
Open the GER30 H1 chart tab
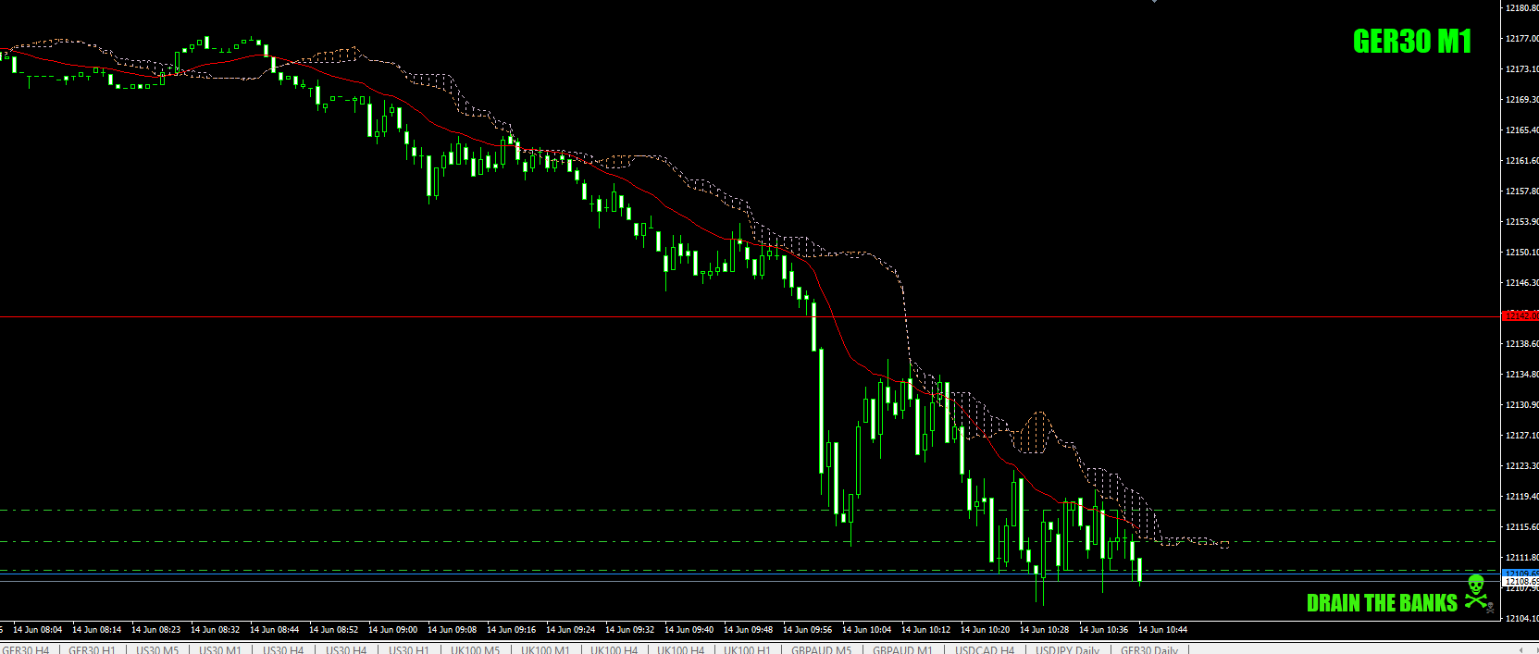[92, 649]
